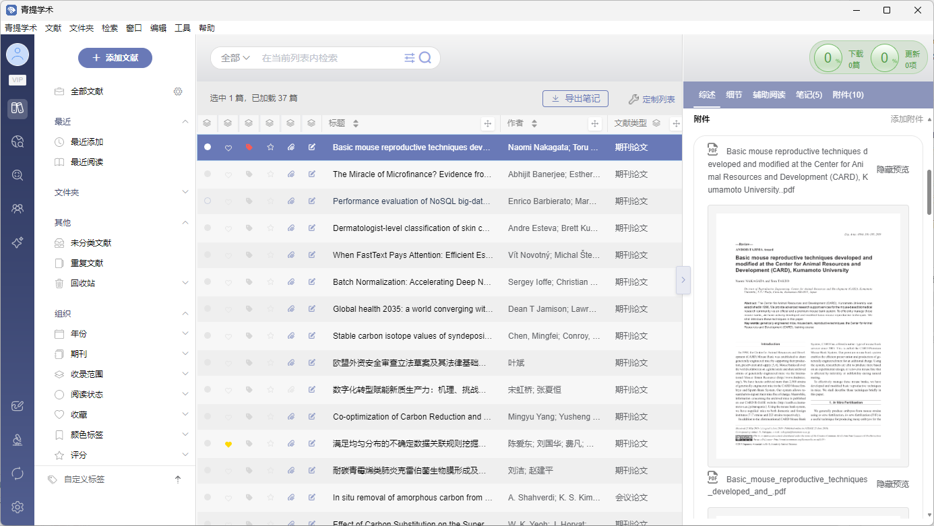Viewport: 934px width, 526px height.
Task: Open the team collaboration sidebar icon
Action: tap(18, 209)
